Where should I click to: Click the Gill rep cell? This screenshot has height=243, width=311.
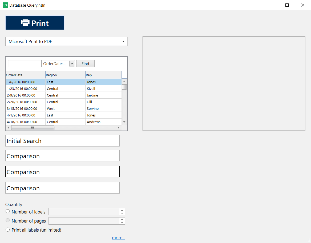pos(104,102)
